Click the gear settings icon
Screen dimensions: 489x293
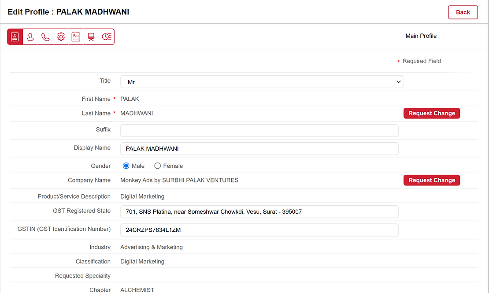pyautogui.click(x=61, y=37)
